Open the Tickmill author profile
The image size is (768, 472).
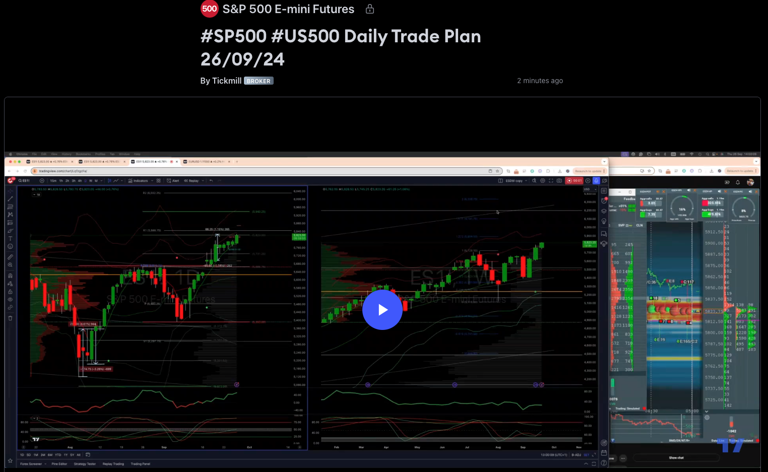click(227, 81)
